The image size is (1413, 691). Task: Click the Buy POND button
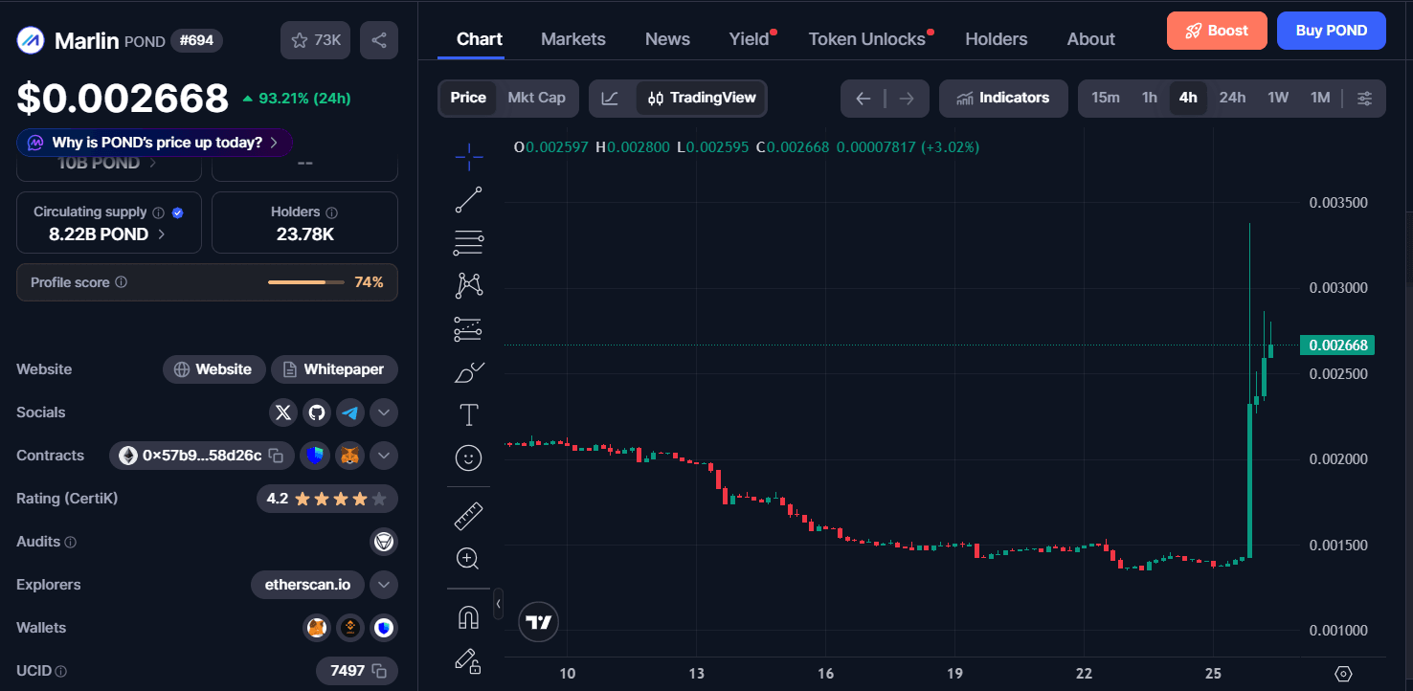coord(1332,31)
